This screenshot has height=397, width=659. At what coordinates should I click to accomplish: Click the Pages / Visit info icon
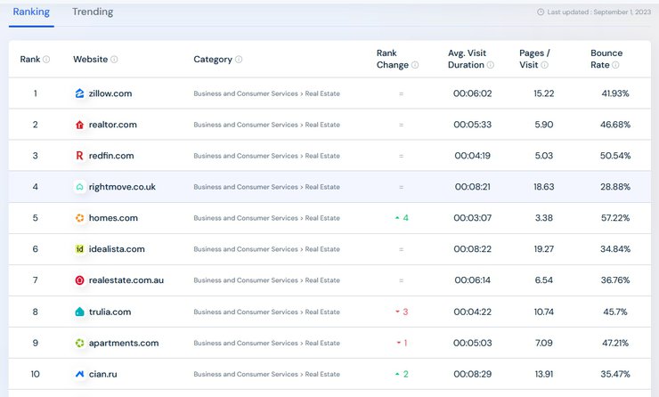[544, 65]
